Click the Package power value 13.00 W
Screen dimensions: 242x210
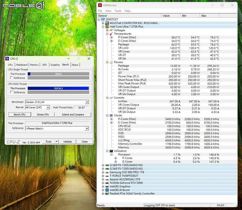click(x=175, y=66)
